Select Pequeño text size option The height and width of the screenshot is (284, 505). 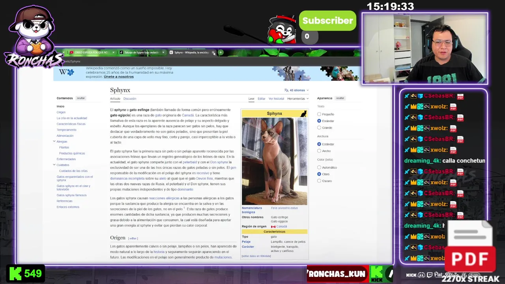[319, 114]
